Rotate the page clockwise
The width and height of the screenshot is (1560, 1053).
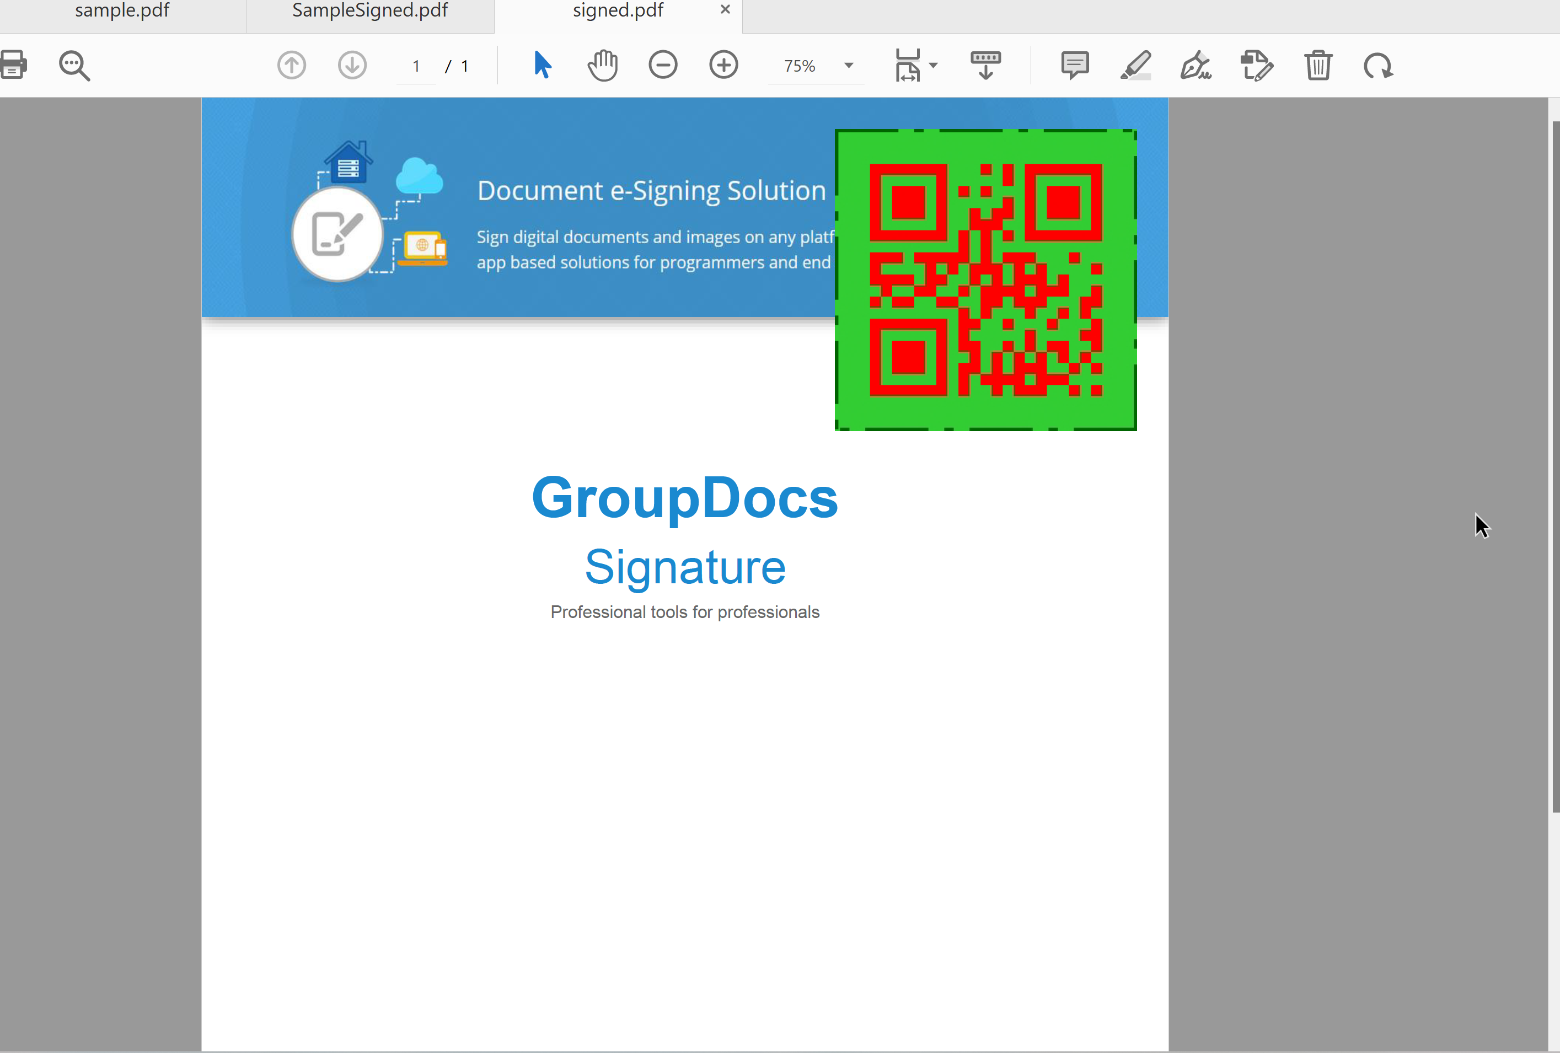point(1377,65)
